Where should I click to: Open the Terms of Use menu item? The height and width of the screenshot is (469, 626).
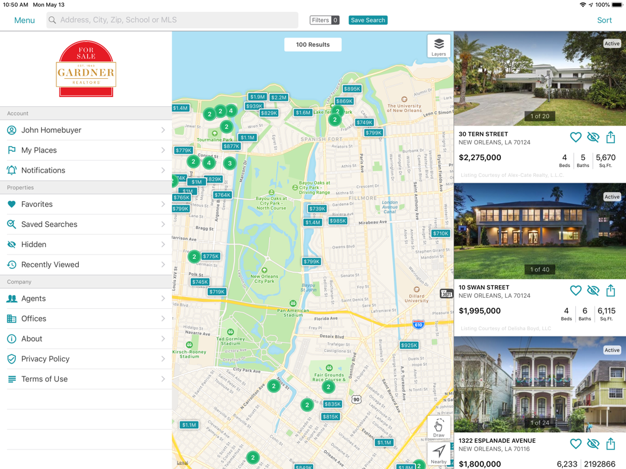(x=86, y=379)
